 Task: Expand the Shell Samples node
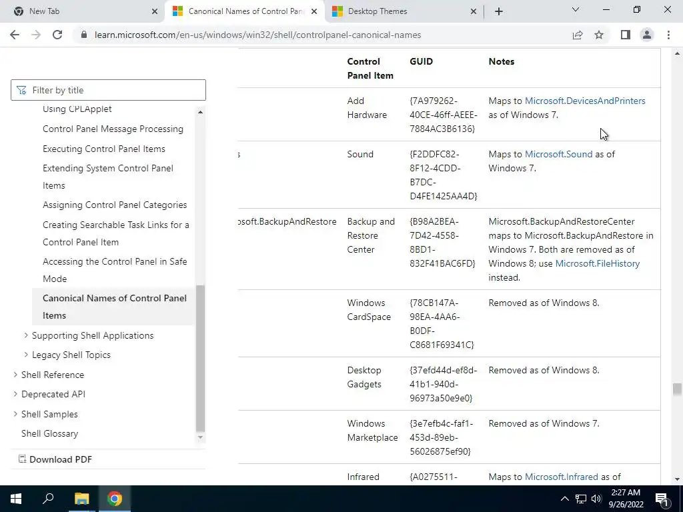coord(15,414)
